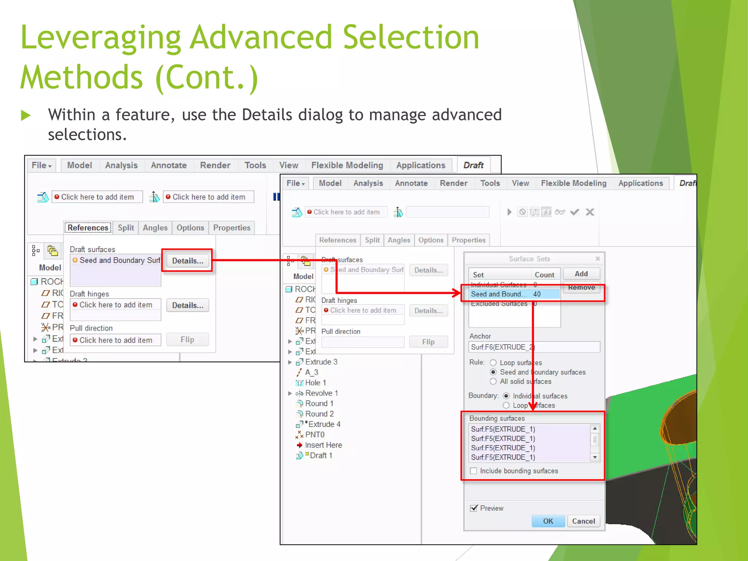Click the Revolve 1 feature icon

pos(299,393)
